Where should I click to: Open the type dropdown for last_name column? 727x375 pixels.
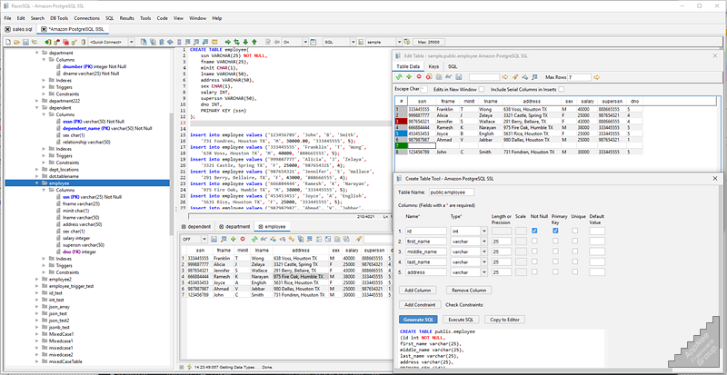tap(484, 262)
